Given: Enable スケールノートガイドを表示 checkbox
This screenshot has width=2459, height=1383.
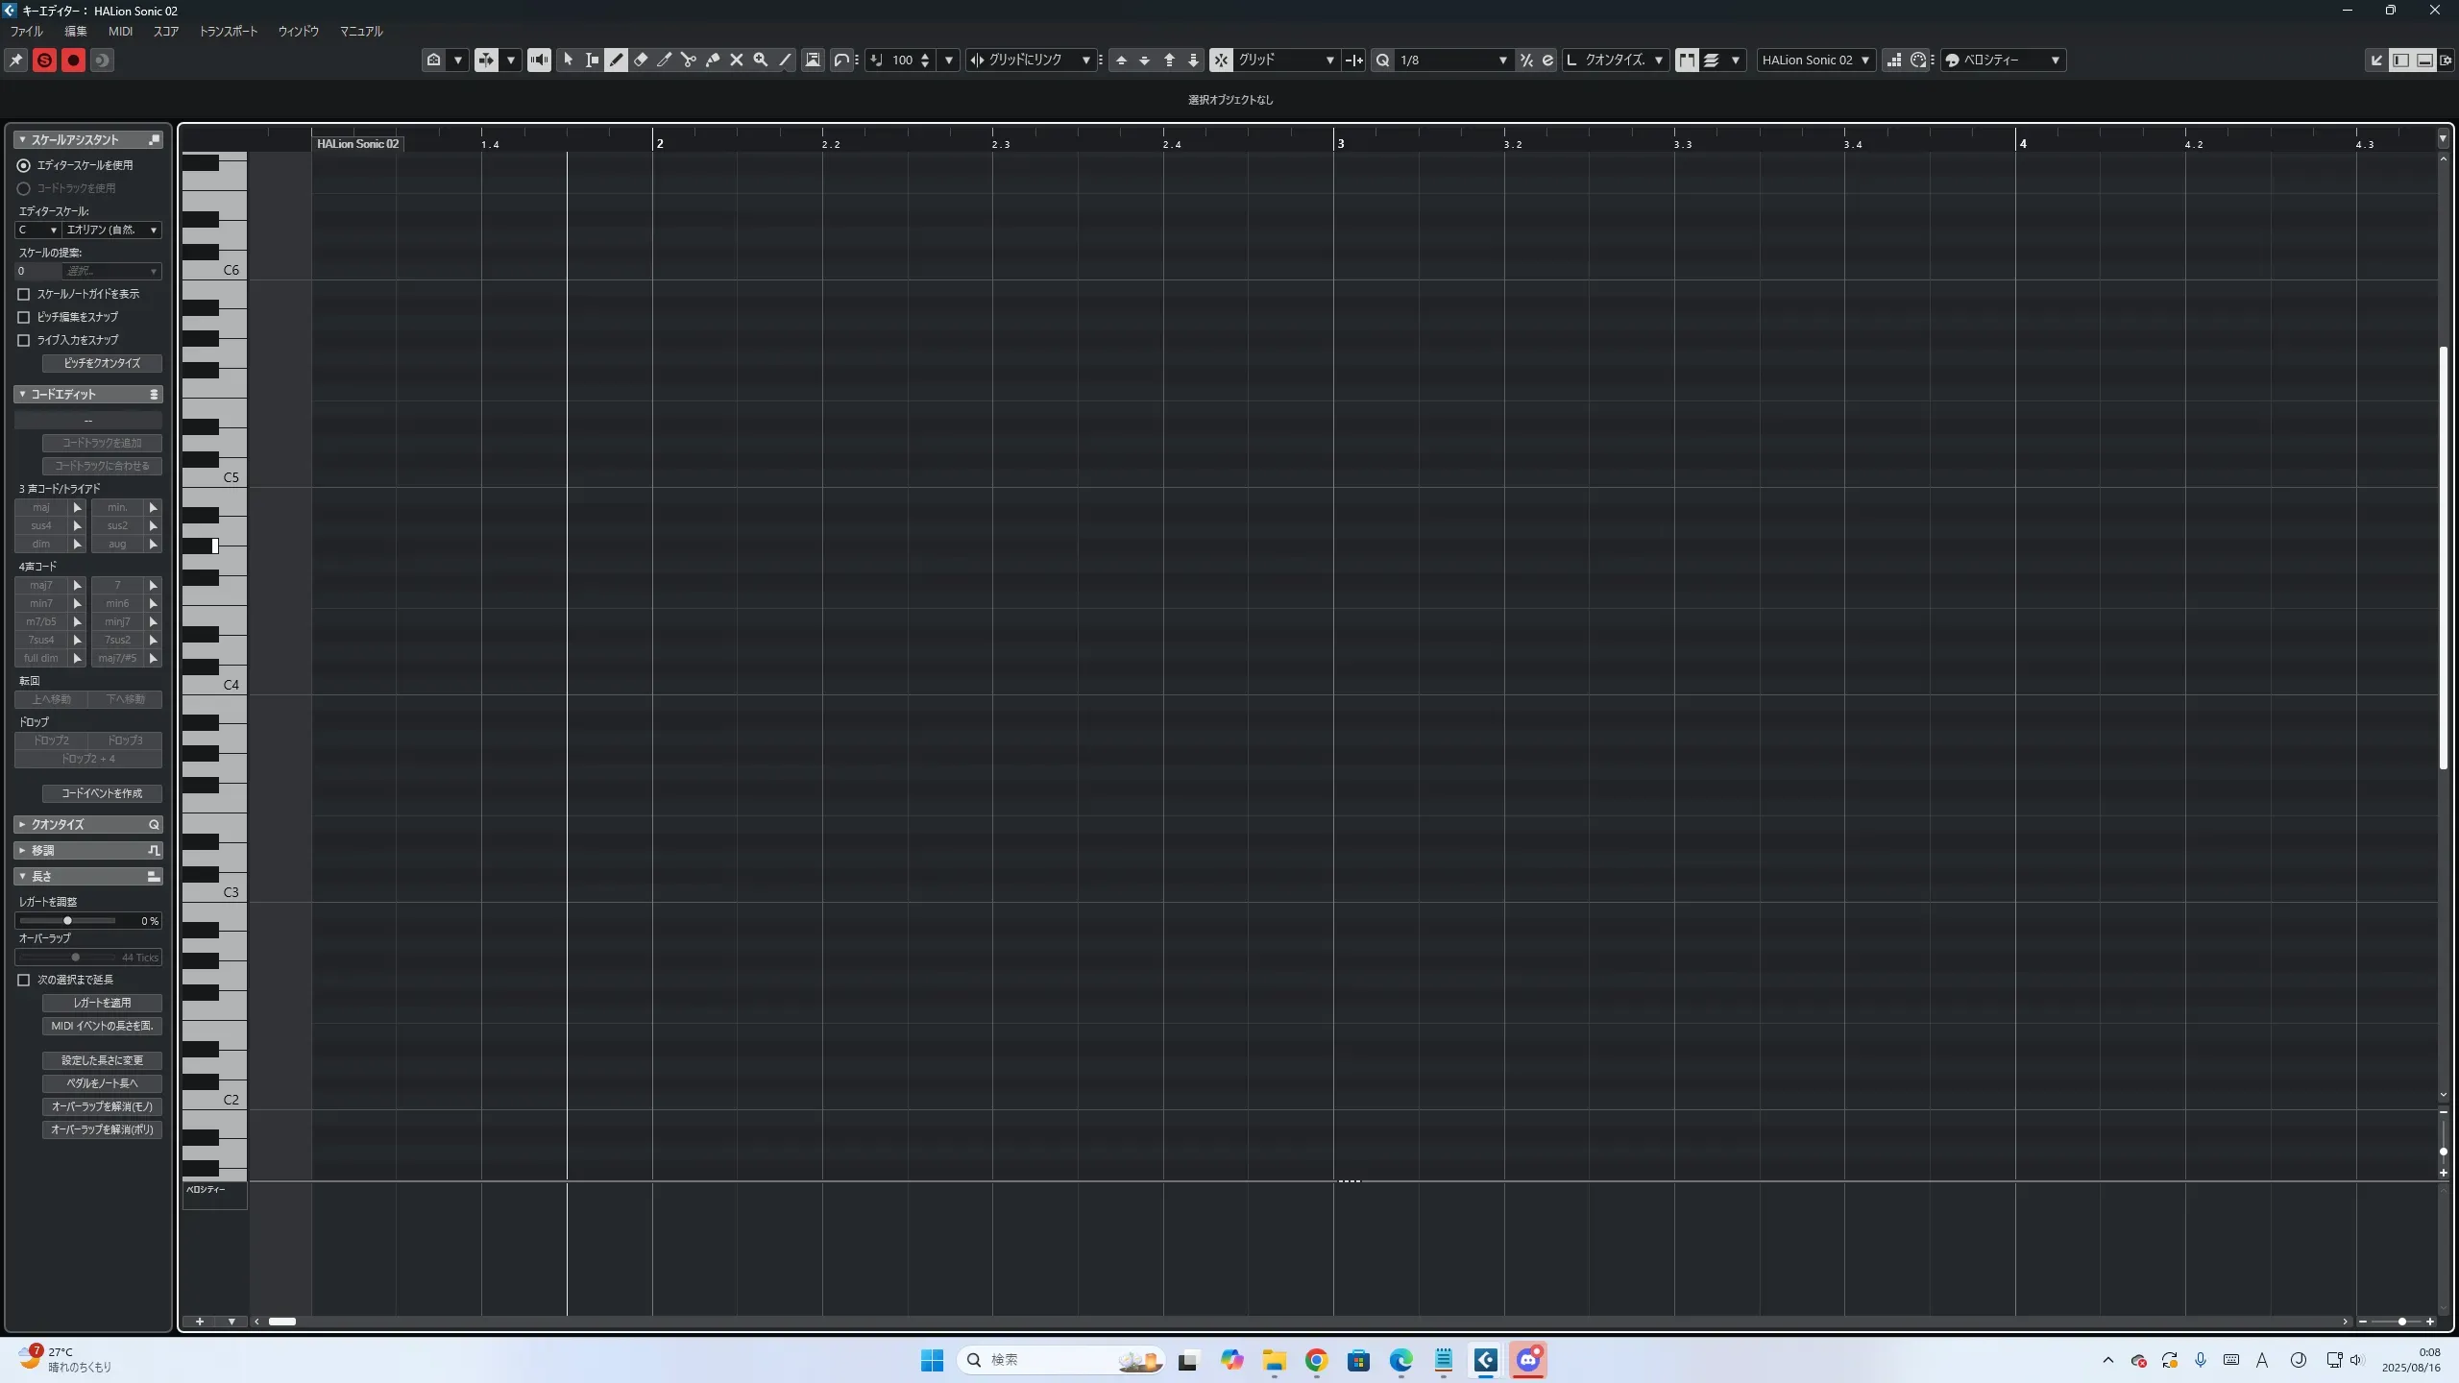Looking at the screenshot, I should pos(24,294).
